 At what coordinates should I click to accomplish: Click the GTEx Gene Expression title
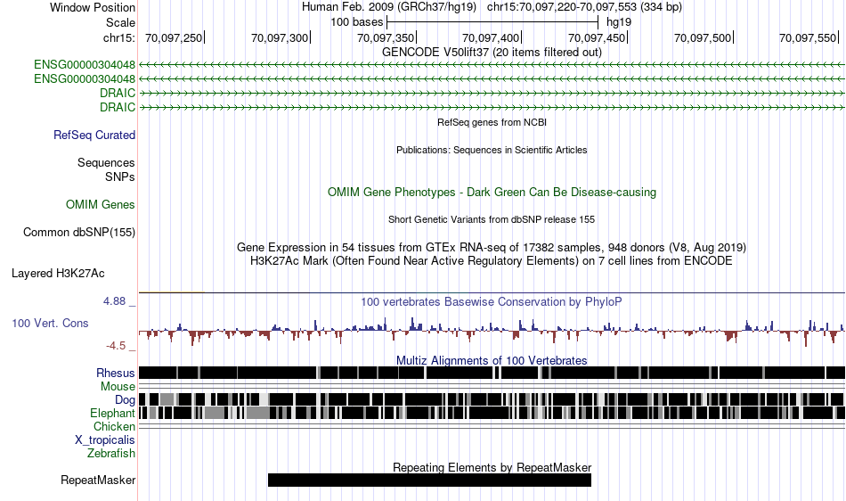pyautogui.click(x=492, y=247)
